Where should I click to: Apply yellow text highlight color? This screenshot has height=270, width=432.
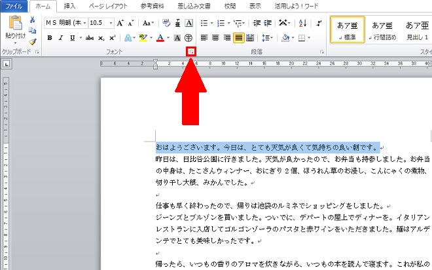coord(143,38)
